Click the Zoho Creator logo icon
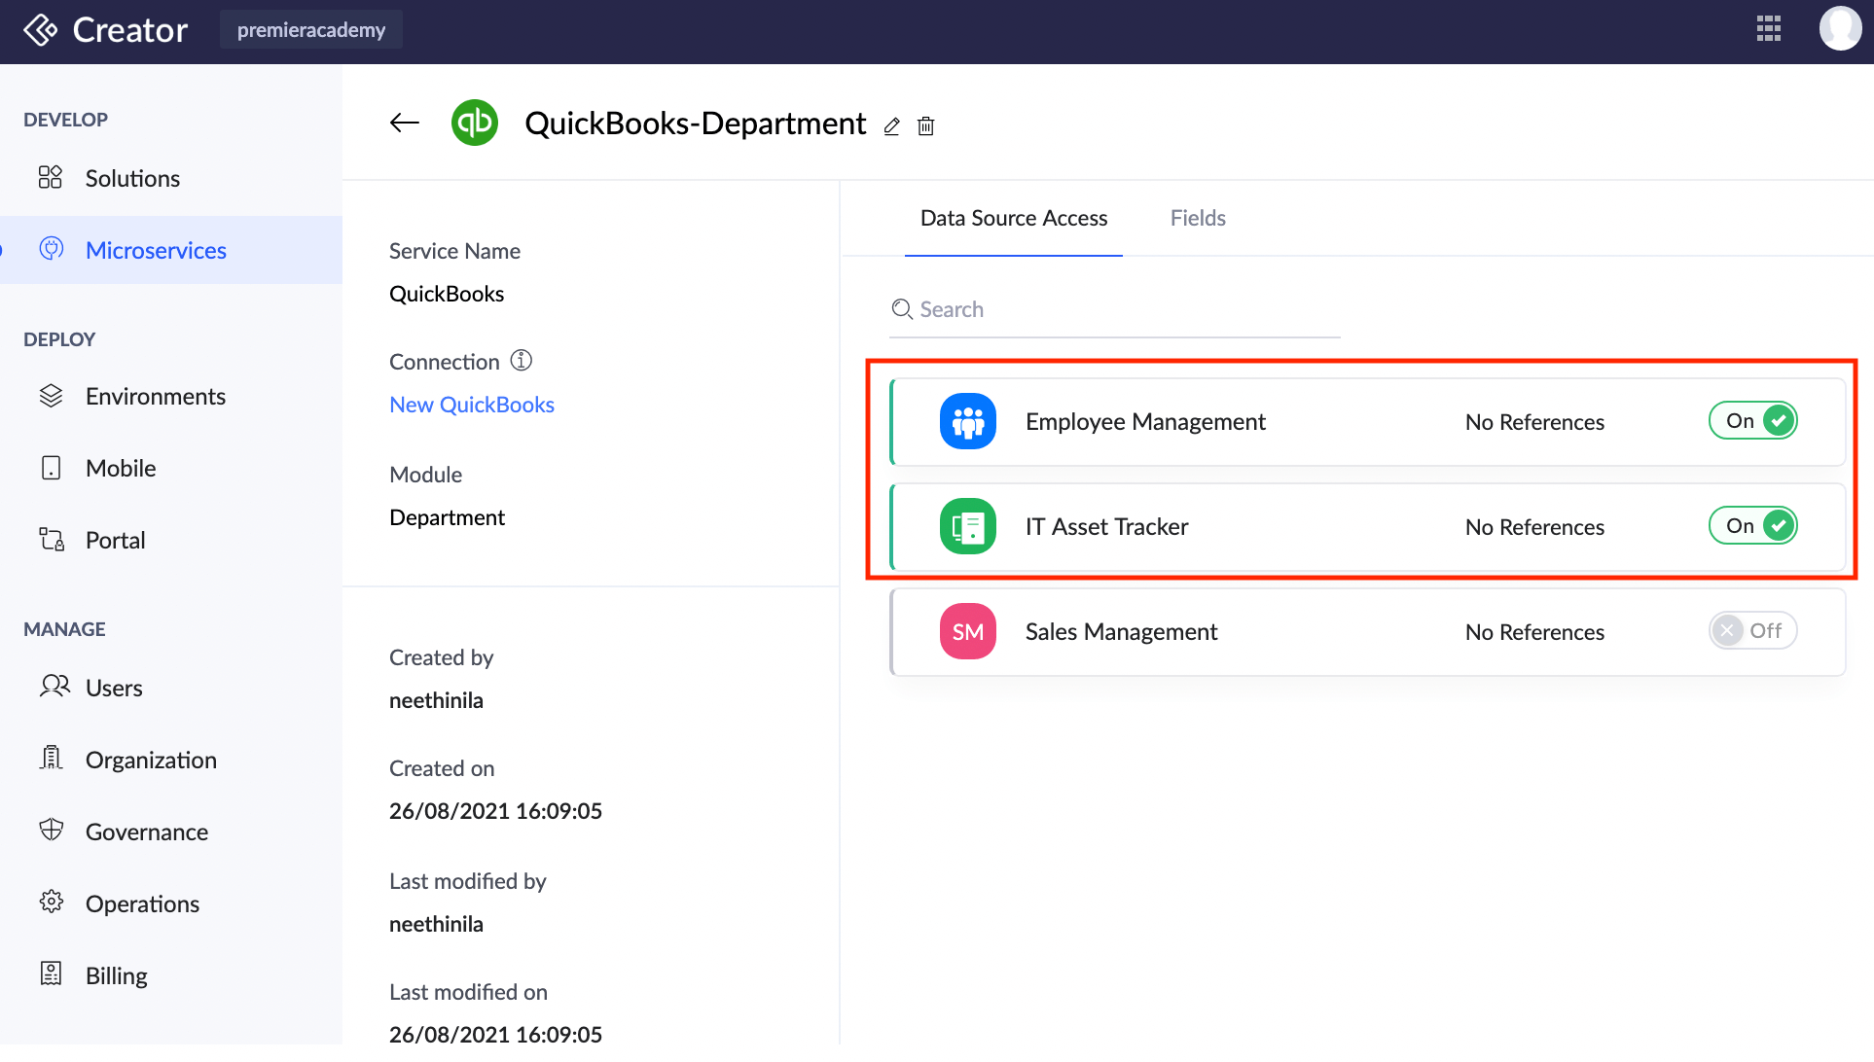The width and height of the screenshot is (1874, 1062). tap(41, 30)
